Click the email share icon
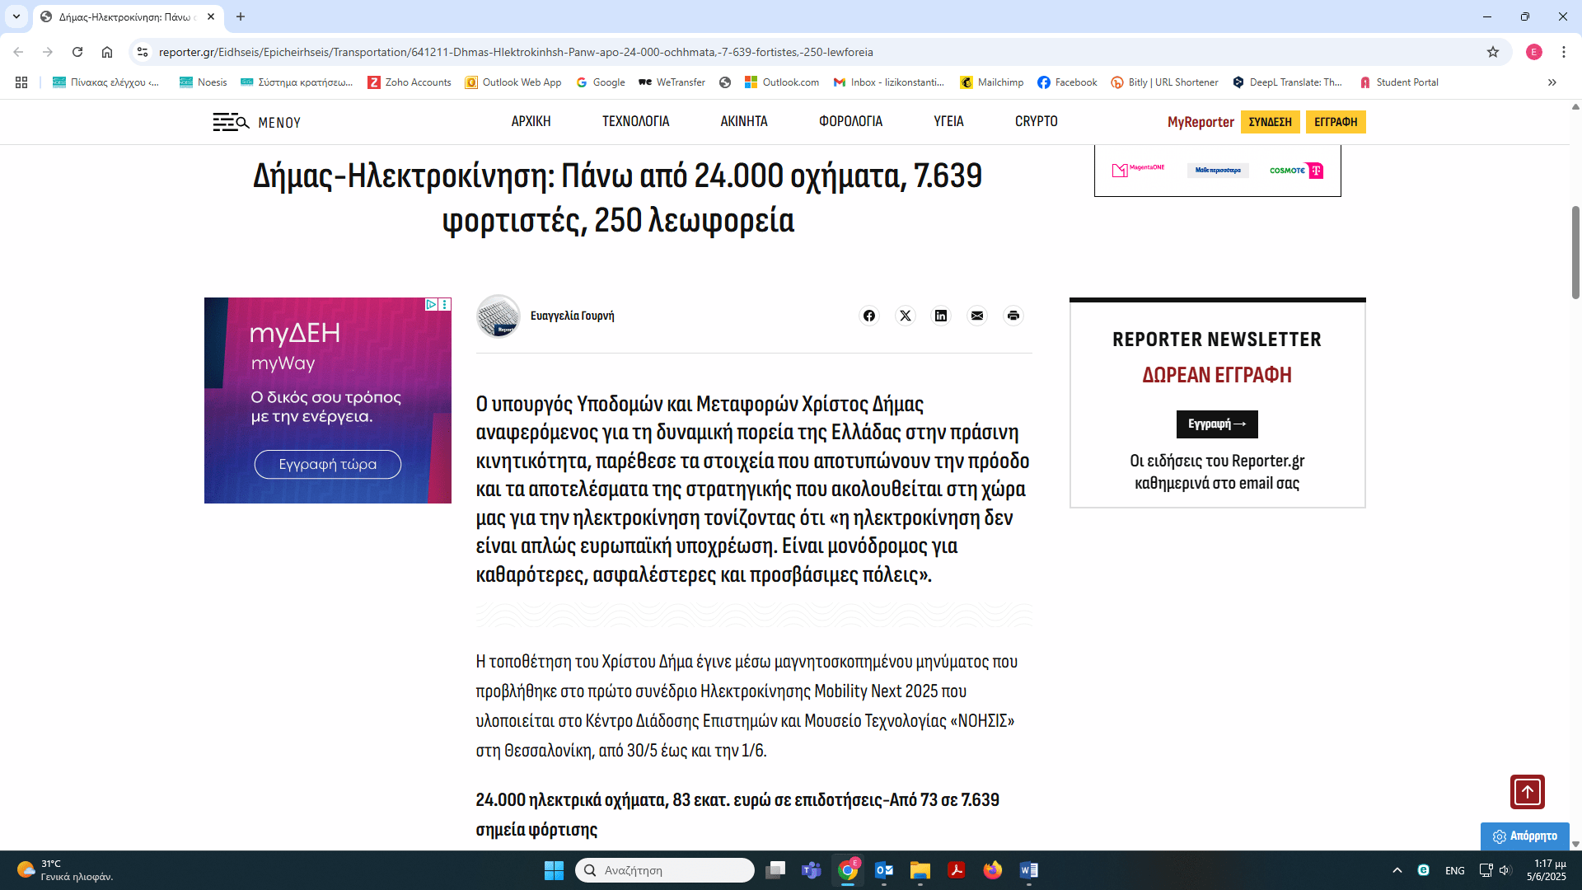The image size is (1582, 890). 977,316
